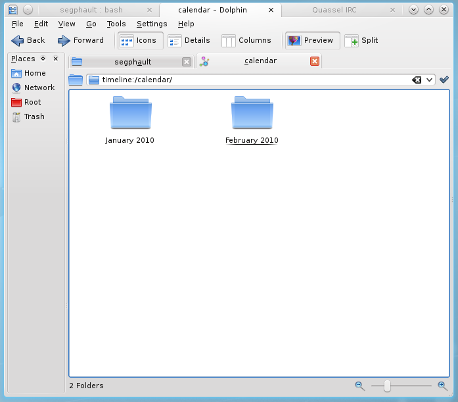Image resolution: width=458 pixels, height=402 pixels.
Task: Expand the location history dropdown
Action: [429, 80]
